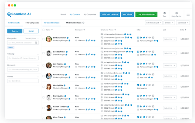Viewport: 195px width, 123px height.
Task: Check Wendy Kula's row checkbox
Action: [x=43, y=87]
